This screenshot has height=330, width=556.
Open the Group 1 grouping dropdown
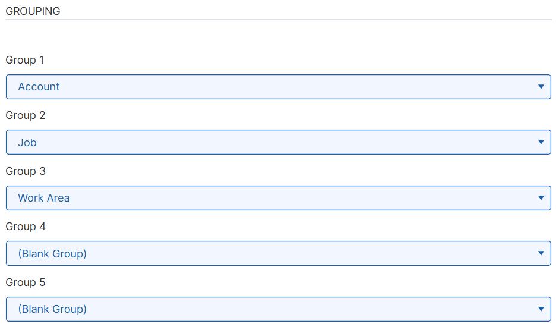click(x=278, y=87)
